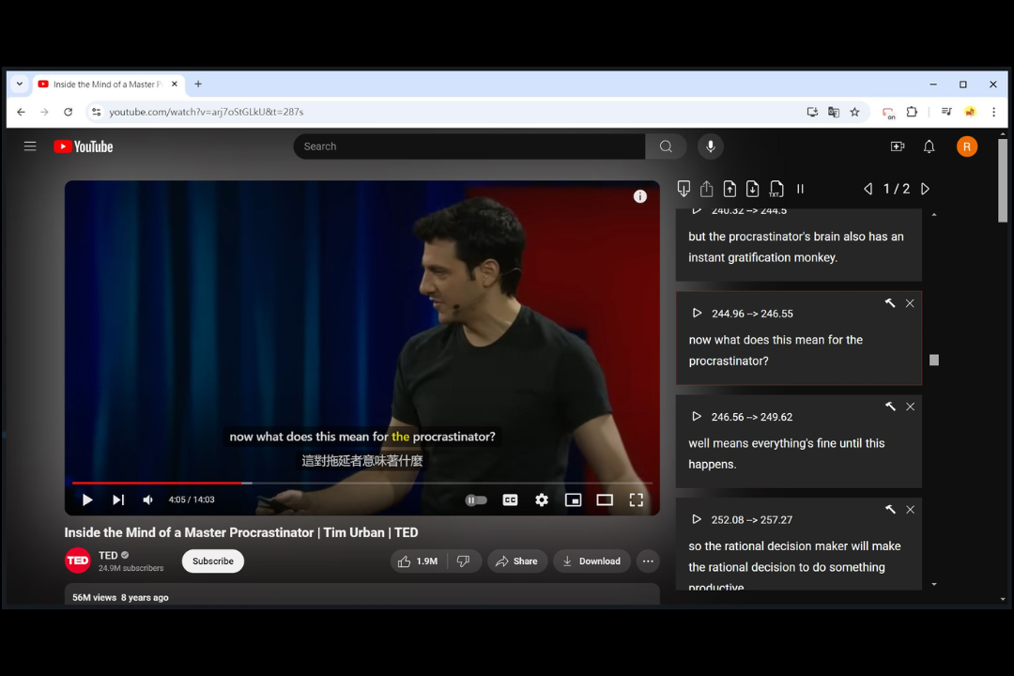Enable theater mode

[605, 500]
